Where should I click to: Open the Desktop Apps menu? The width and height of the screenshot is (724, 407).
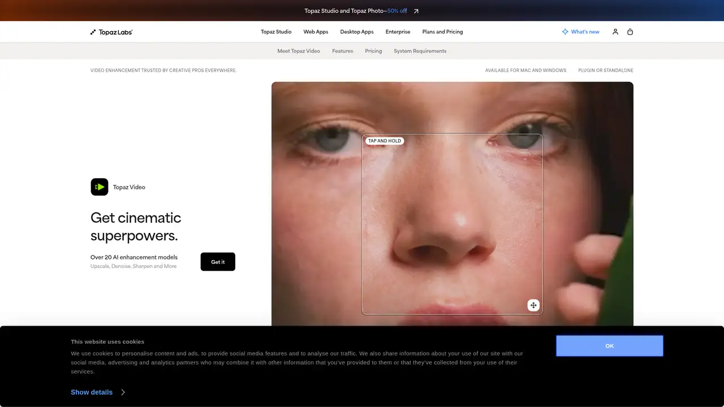(357, 32)
